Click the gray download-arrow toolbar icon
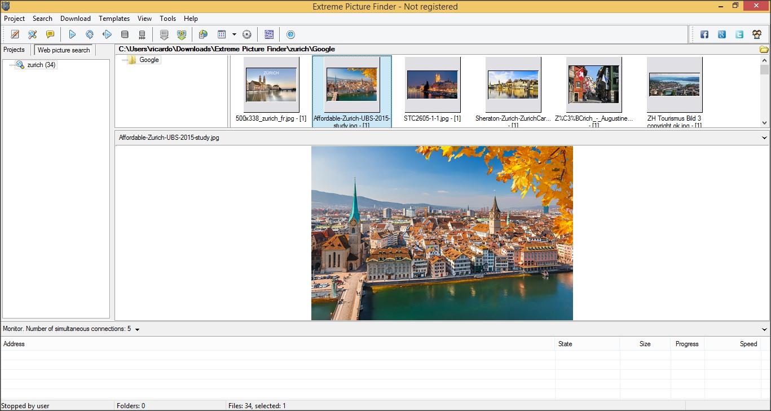Screen dimensions: 771x411 coord(164,34)
